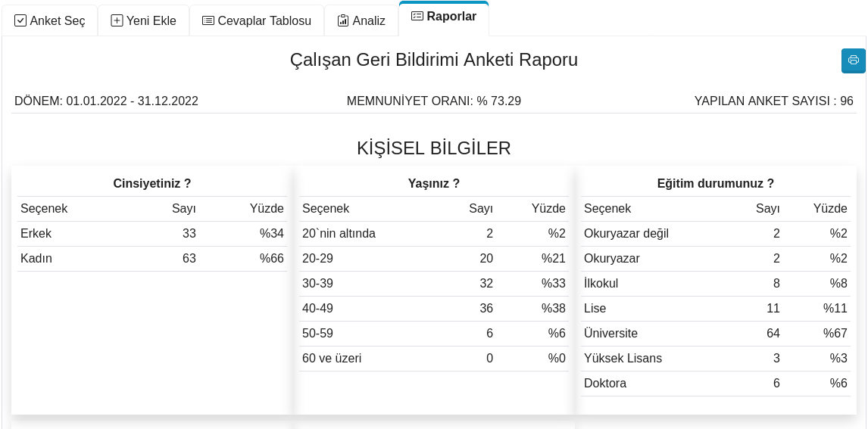Click the Yaşınız ? table heading
Screen dimensions: 868x429
(x=434, y=184)
